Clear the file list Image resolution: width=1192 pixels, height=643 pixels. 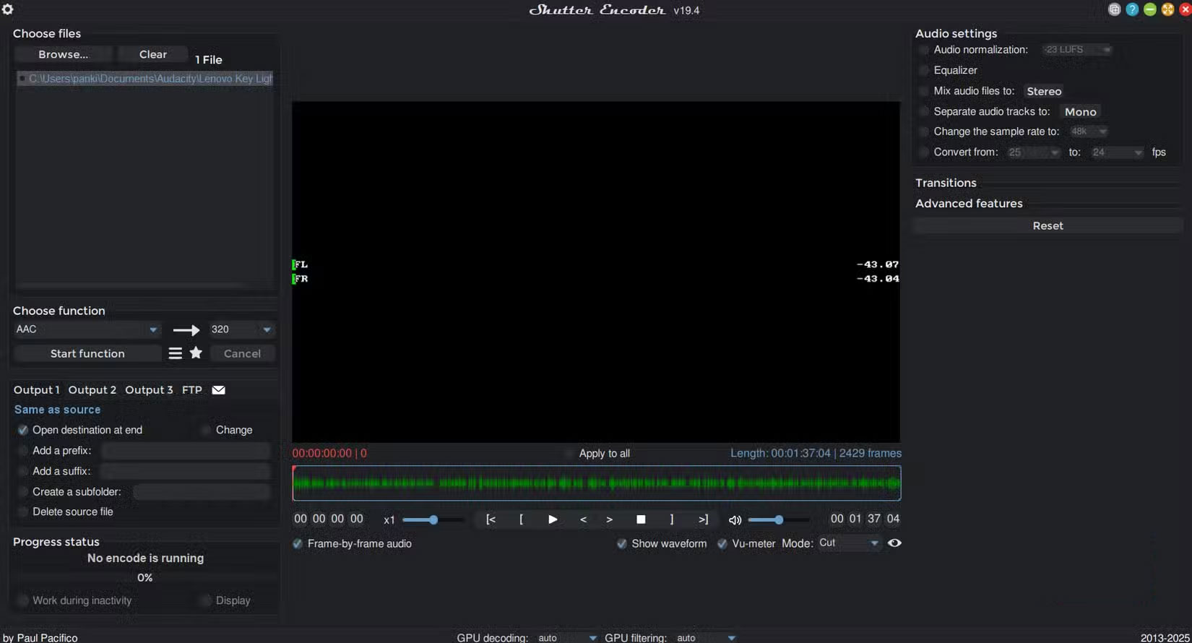(153, 54)
